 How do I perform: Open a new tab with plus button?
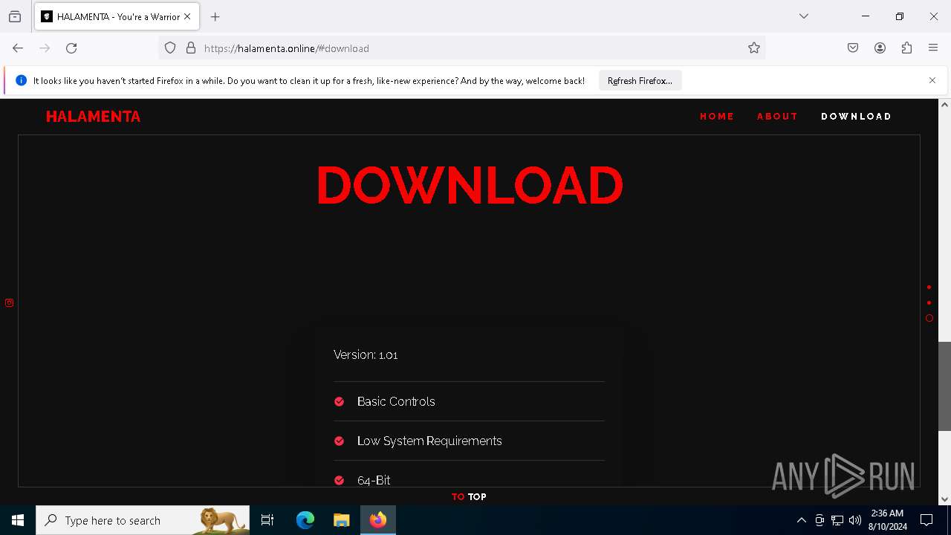click(x=215, y=16)
